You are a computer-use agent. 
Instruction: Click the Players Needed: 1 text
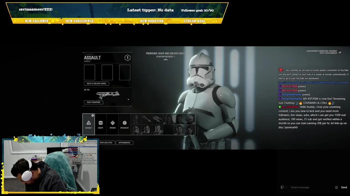[x=165, y=57]
